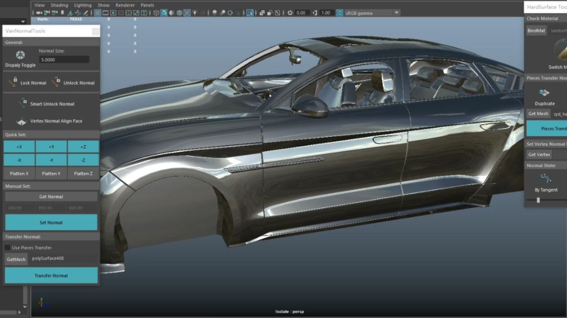Screen dimensions: 567x318
Task: Click the Unlock Normal icon
Action: pos(56,82)
